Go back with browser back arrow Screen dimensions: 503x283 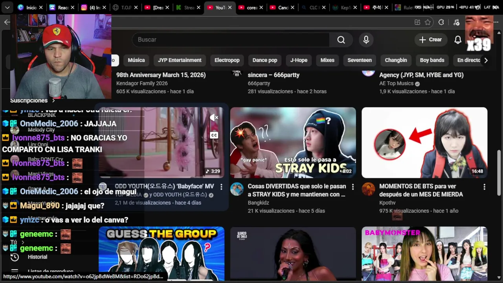[x=7, y=22]
